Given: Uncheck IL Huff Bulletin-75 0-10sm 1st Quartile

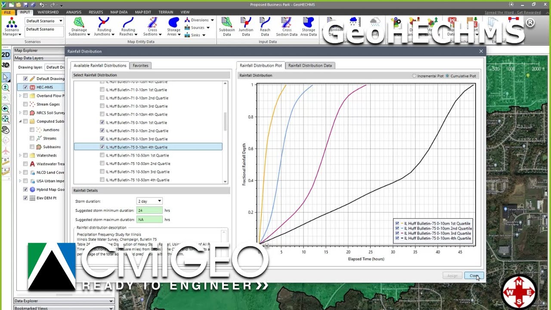Looking at the screenshot, I should click(x=102, y=123).
